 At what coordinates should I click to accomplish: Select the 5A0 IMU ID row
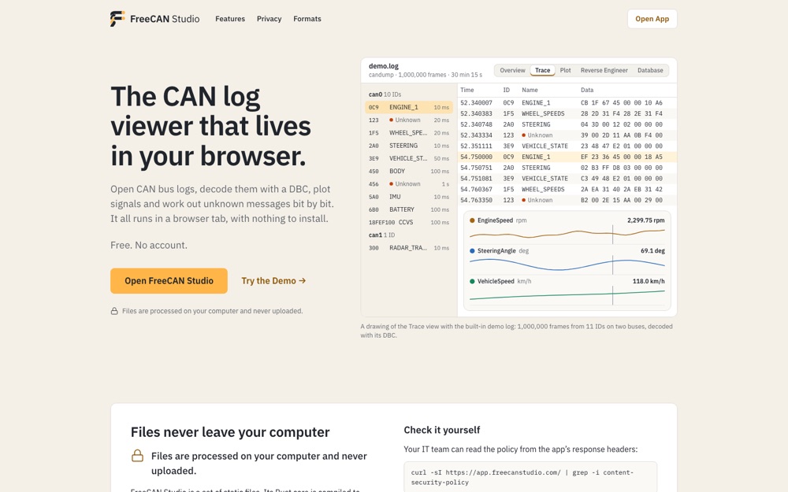click(x=408, y=197)
